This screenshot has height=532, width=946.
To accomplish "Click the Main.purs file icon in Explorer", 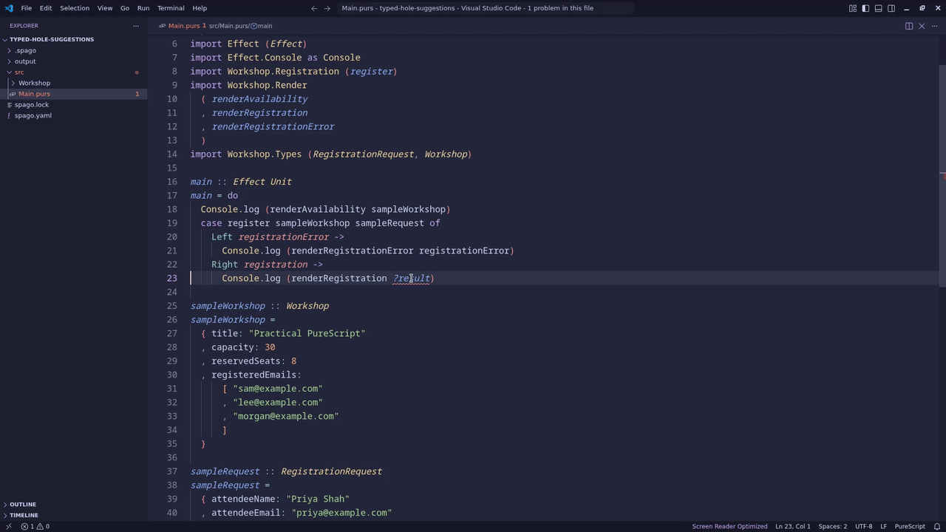I will coord(13,94).
